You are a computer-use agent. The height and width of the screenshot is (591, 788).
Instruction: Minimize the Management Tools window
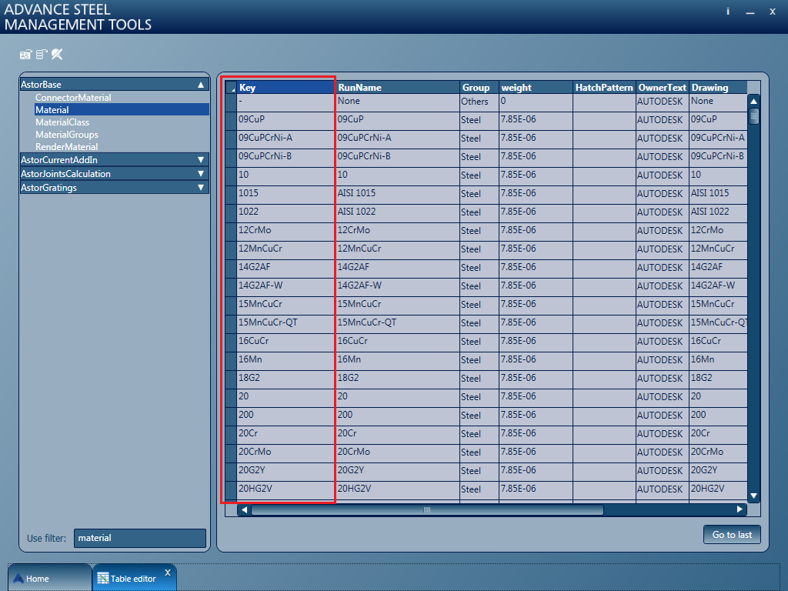[x=750, y=12]
